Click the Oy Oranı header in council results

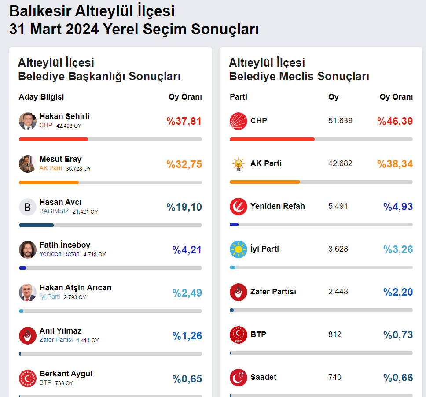click(396, 97)
